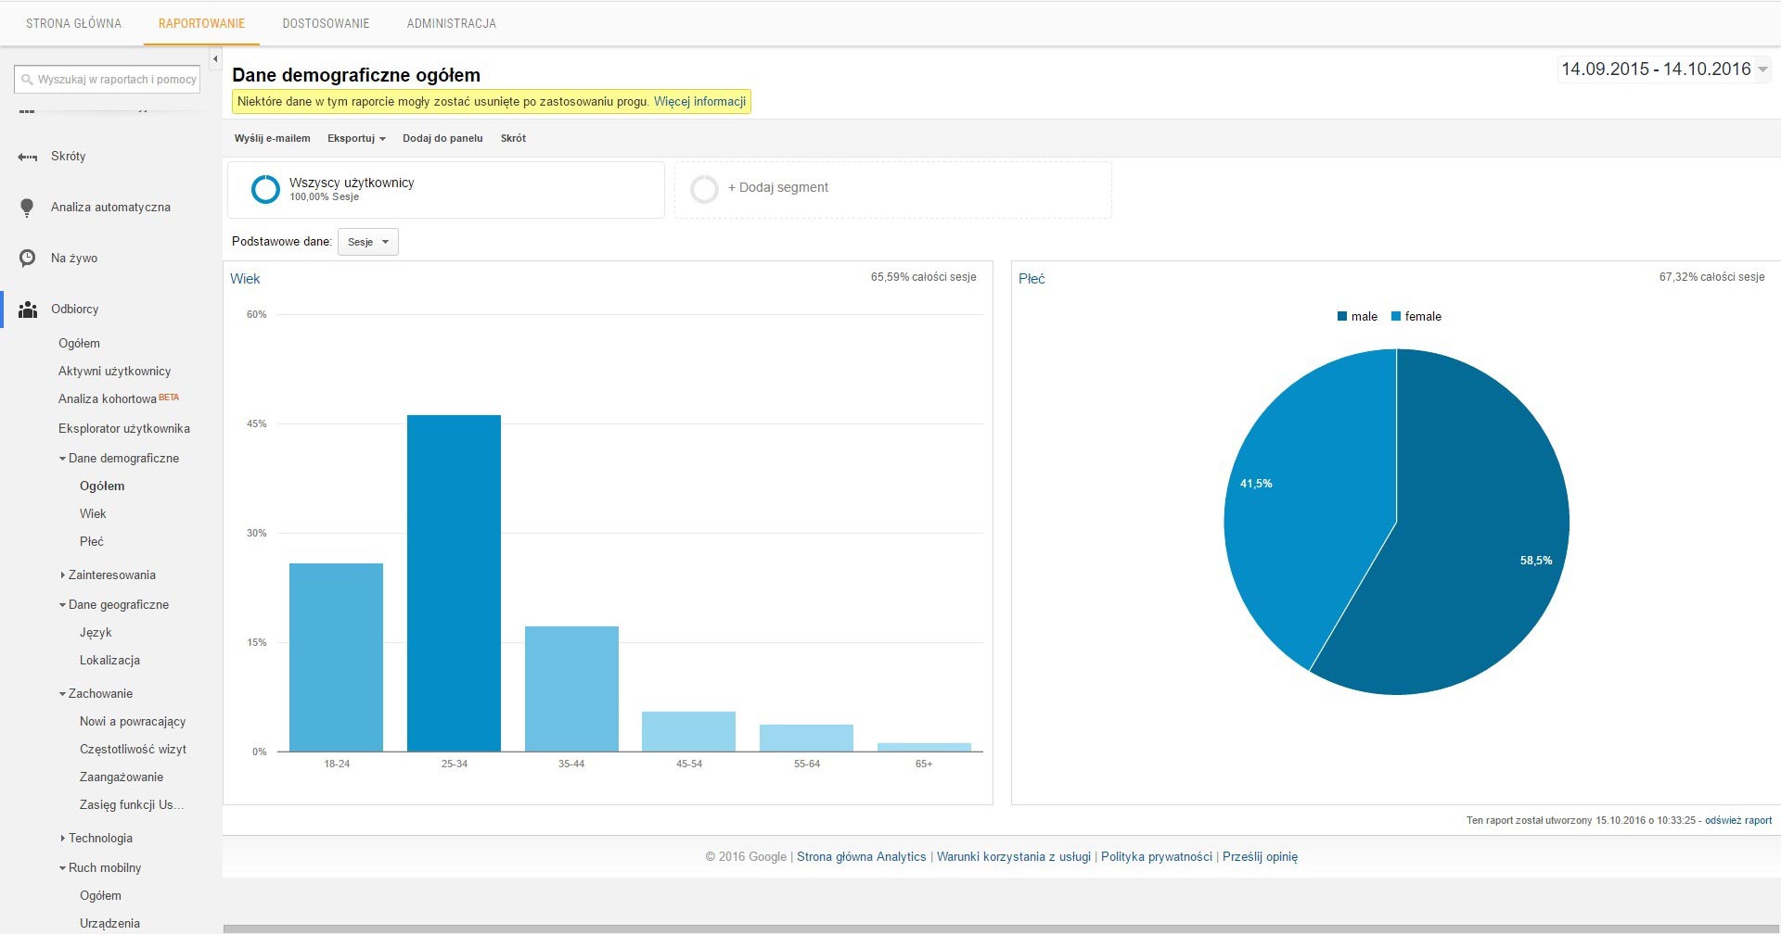Expand the Technologia section
This screenshot has height=935, width=1781.
pyautogui.click(x=62, y=839)
